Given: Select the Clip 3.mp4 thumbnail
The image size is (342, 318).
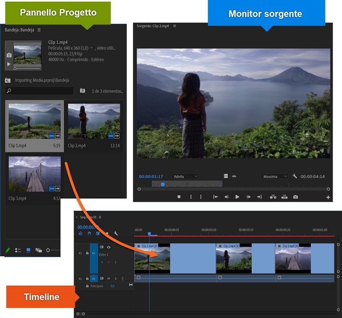Looking at the screenshot, I should (34, 174).
